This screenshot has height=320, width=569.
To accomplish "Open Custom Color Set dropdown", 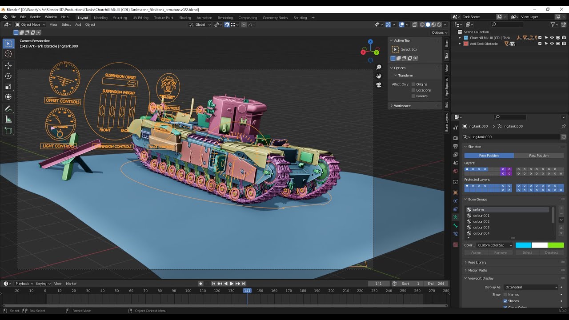I will [x=495, y=245].
